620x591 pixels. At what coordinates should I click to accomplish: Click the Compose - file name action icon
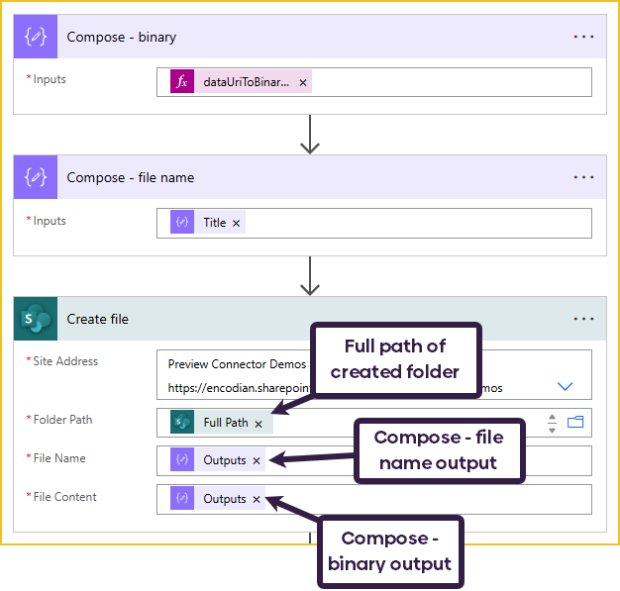pyautogui.click(x=36, y=177)
